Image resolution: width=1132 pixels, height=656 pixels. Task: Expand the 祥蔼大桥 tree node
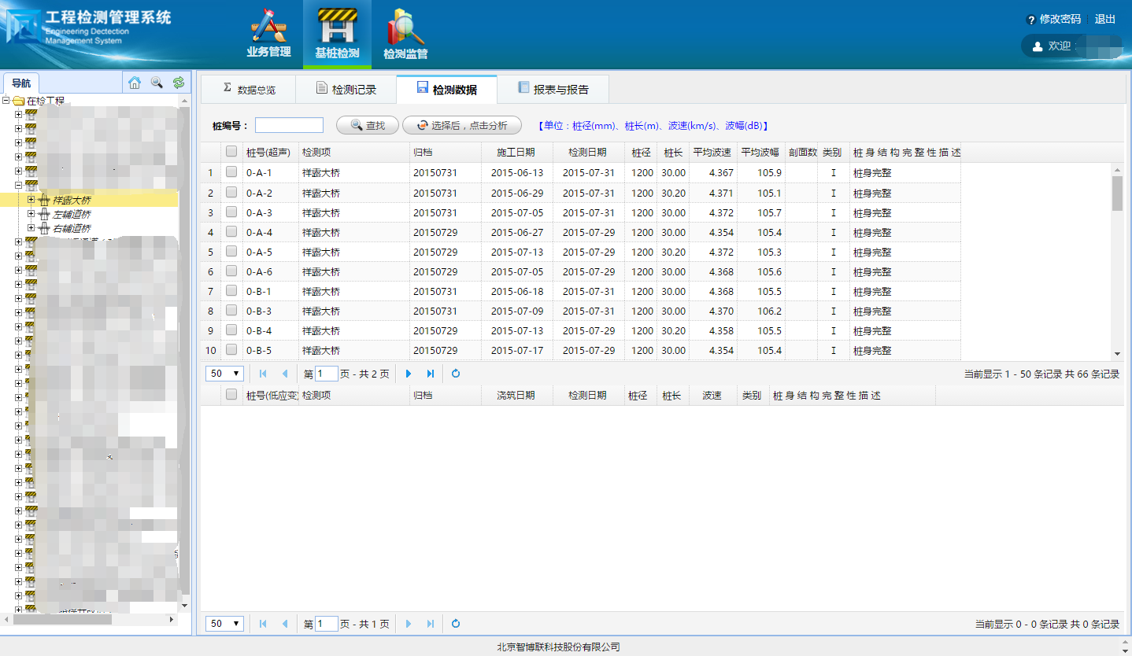click(x=31, y=200)
